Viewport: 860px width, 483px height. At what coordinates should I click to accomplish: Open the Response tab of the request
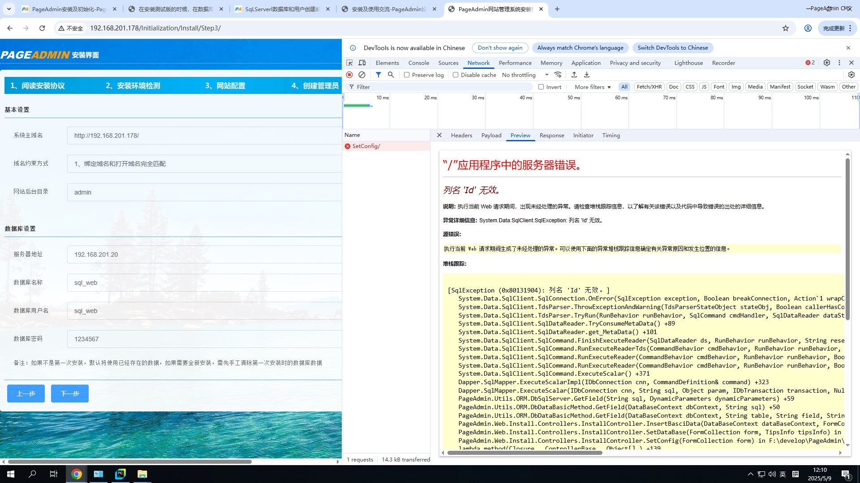click(x=551, y=135)
